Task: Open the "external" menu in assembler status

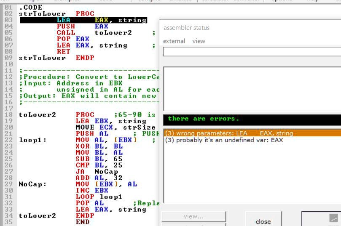Action: tap(174, 41)
